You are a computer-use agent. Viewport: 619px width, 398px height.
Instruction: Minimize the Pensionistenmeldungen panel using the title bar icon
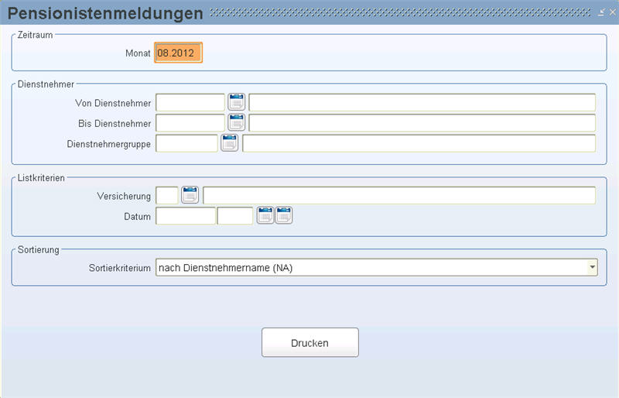click(x=601, y=13)
